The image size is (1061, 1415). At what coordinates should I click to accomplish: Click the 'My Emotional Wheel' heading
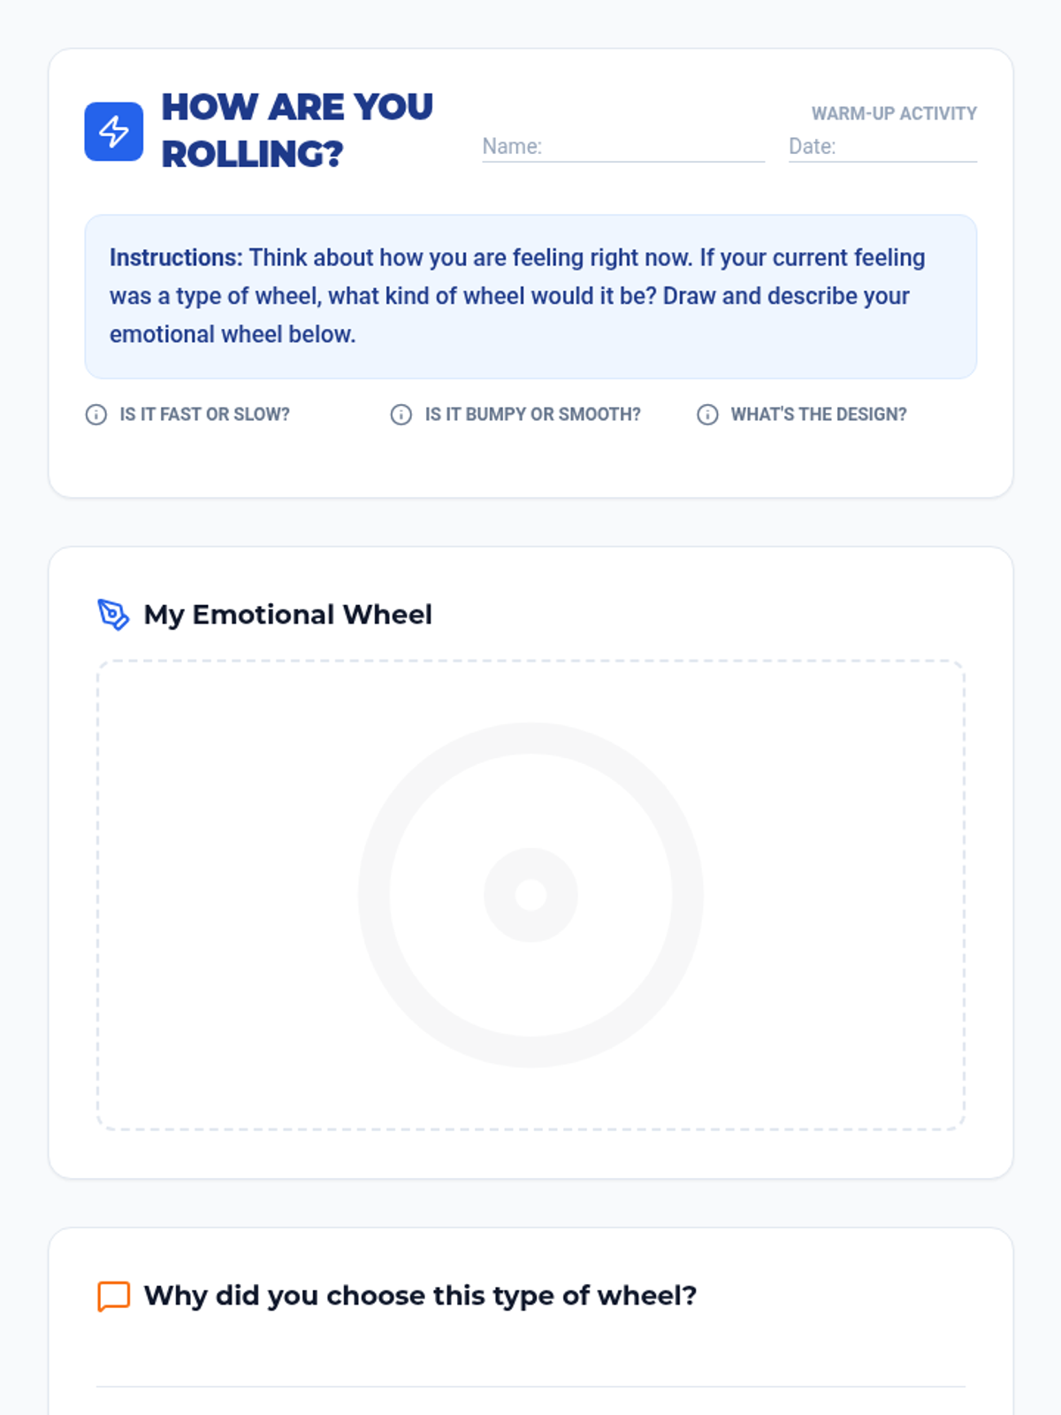point(288,615)
